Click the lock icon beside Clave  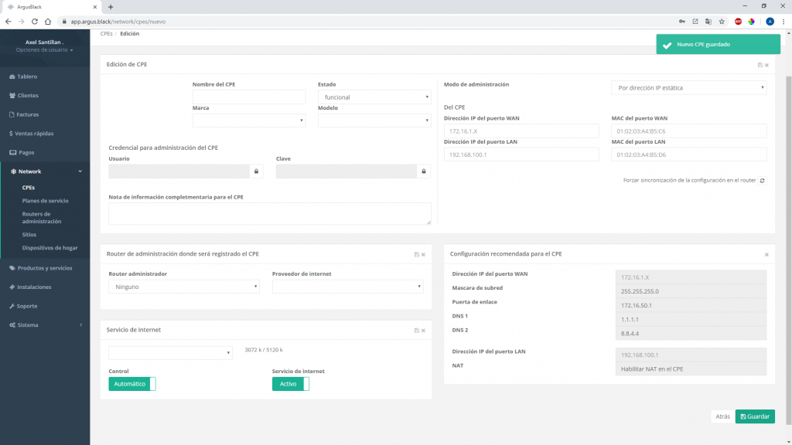coord(424,171)
